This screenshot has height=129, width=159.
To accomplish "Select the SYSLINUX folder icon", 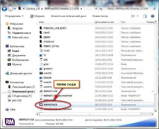I will pyautogui.click(x=41, y=42).
